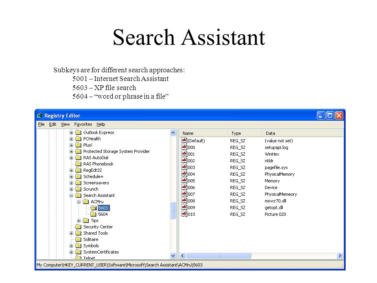This screenshot has height=283, width=377.
Task: Click the Scrunch folder icon
Action: point(79,189)
